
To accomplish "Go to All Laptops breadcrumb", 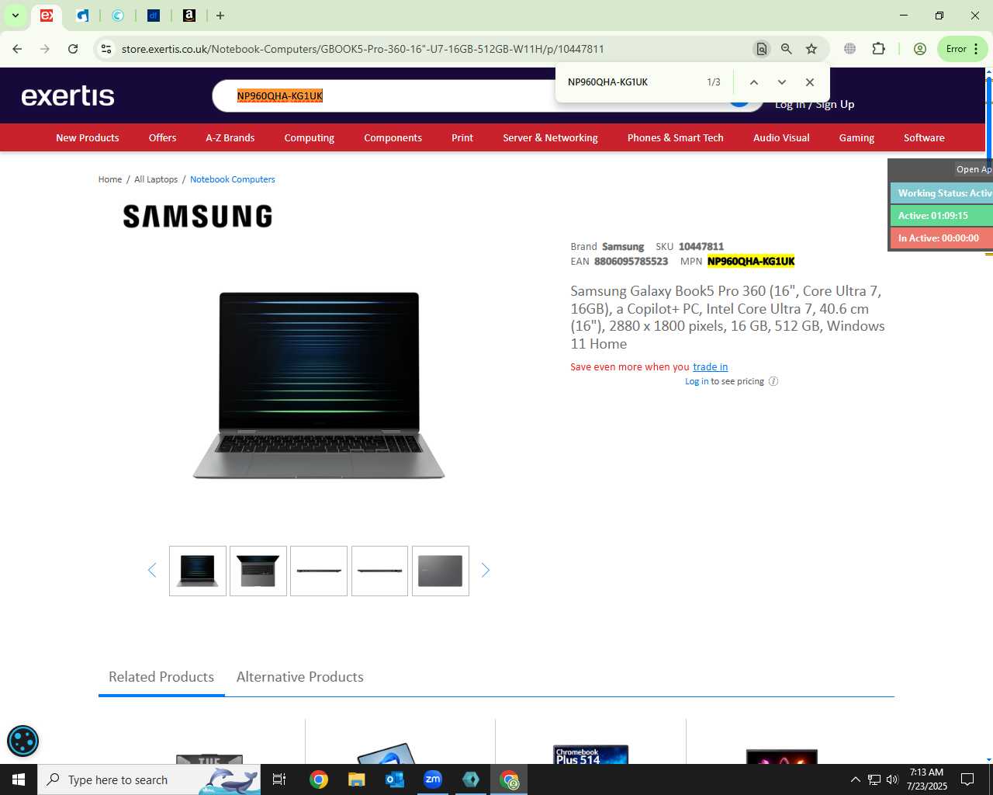I will point(156,179).
